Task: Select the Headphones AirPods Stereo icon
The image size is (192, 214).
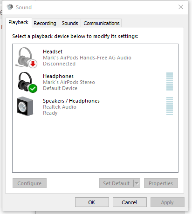Action: [x=27, y=82]
